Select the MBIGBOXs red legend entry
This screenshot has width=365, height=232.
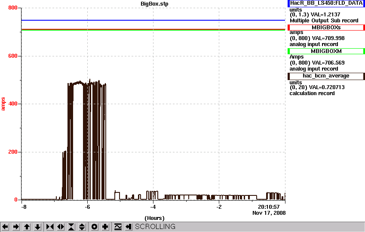pyautogui.click(x=326, y=28)
